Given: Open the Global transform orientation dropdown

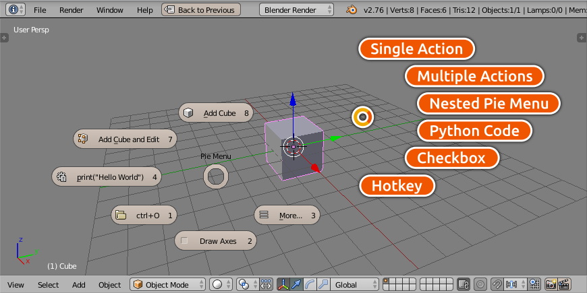Looking at the screenshot, I should point(354,285).
